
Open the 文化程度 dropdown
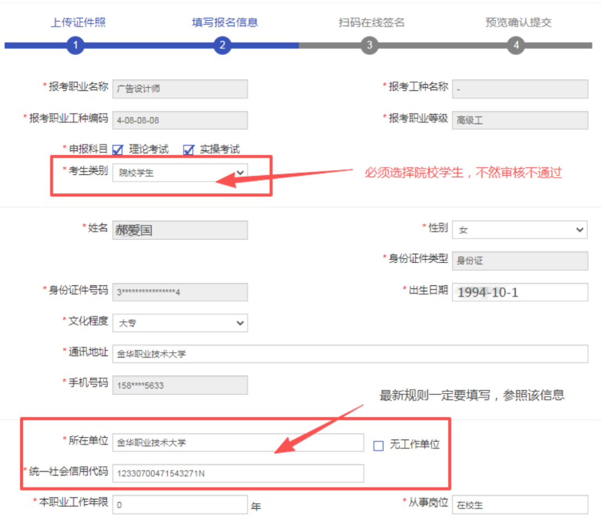pos(180,323)
